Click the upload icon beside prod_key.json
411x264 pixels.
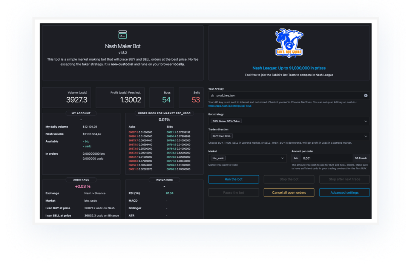(213, 95)
